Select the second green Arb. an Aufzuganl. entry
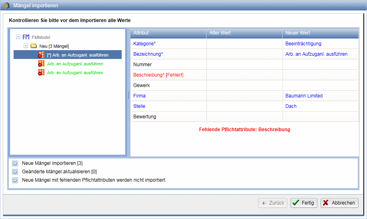 [x=75, y=73]
